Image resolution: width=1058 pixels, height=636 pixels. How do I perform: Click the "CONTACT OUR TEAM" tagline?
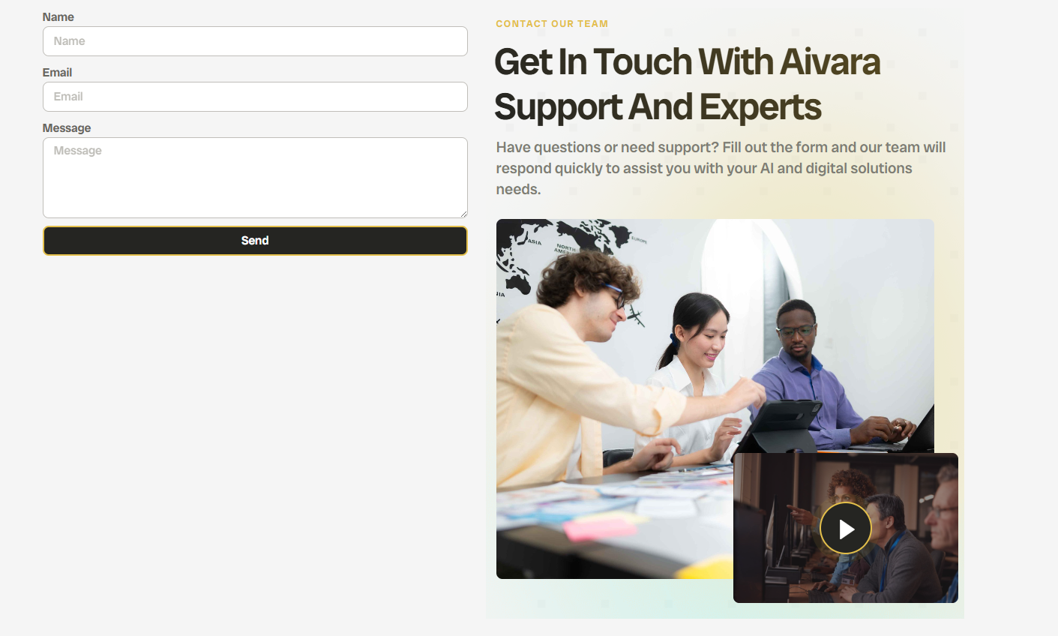552,24
